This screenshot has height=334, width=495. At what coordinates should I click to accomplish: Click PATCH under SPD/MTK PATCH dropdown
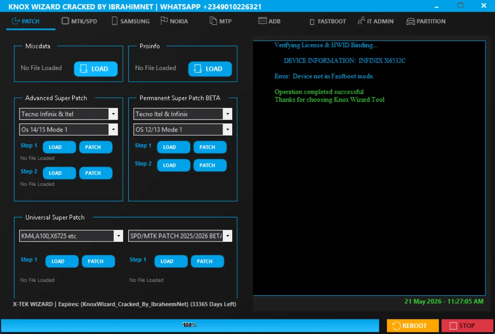coord(207,261)
